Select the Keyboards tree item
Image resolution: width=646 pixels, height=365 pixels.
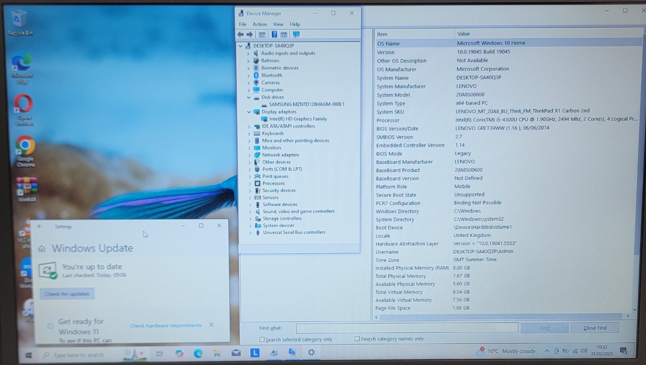click(x=273, y=134)
